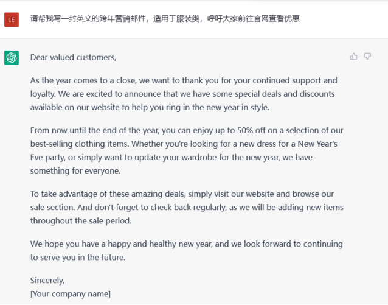Image resolution: width=388 pixels, height=305 pixels.
Task: Click the "Sincerely," closing line
Action: tap(47, 281)
